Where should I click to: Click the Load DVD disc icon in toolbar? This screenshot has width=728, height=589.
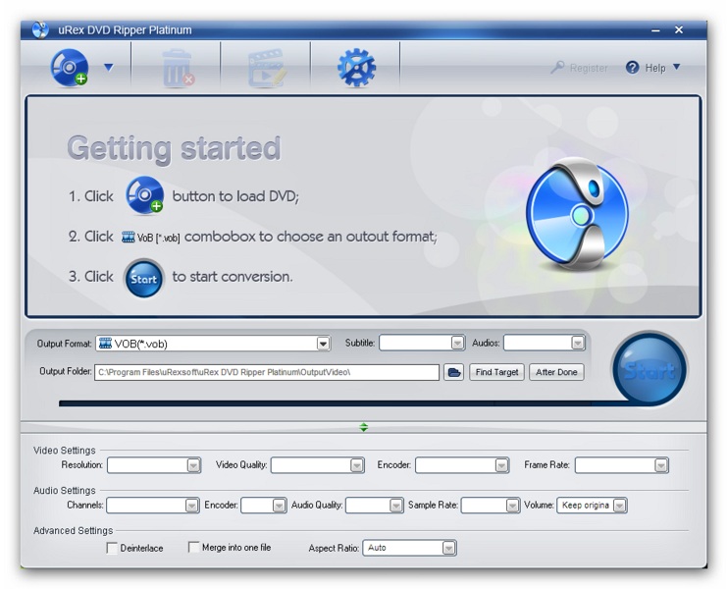[70, 68]
